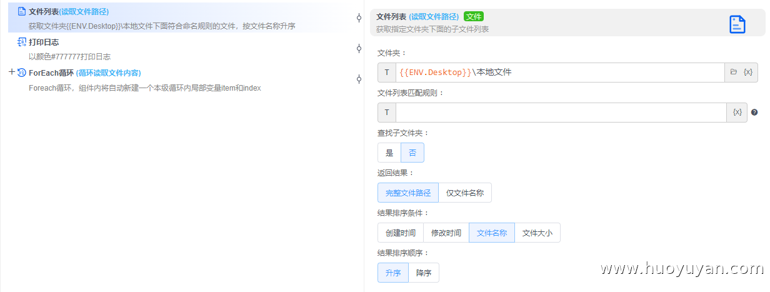Sort results by 文件名称
This screenshot has width=770, height=292.
(492, 233)
